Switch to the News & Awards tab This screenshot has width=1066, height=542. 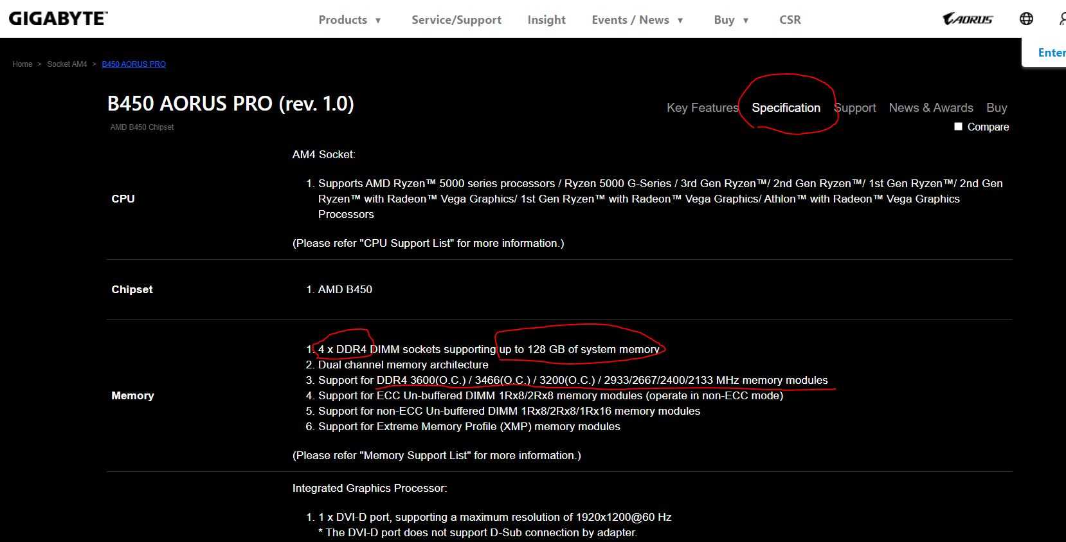(930, 108)
